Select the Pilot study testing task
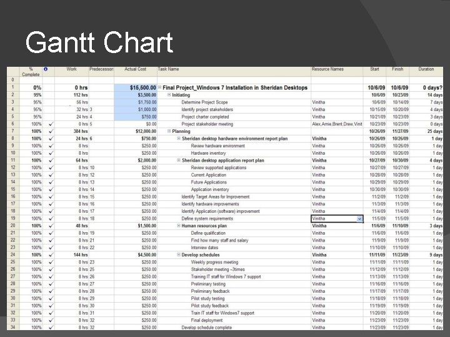 [x=207, y=298]
